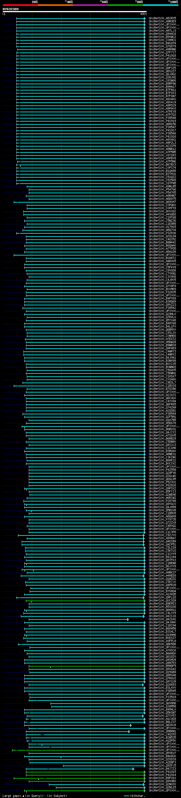
Task: Click UniRef100_Q9FSZ5 hit name
Action: (x=162, y=68)
